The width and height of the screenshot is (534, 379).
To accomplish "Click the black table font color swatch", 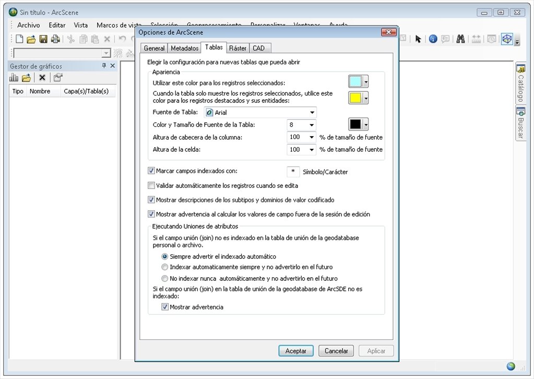I will pos(355,124).
